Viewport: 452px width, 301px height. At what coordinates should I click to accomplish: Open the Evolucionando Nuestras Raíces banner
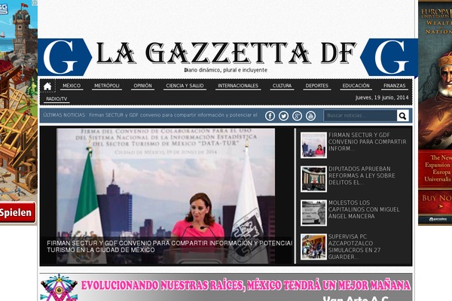coord(226,287)
